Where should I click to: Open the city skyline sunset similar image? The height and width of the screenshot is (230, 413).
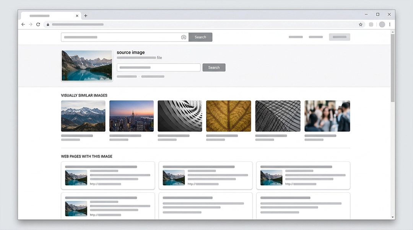click(132, 116)
